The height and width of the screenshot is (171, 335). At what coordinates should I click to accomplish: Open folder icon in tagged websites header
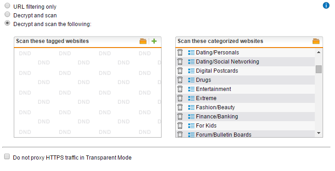(143, 41)
